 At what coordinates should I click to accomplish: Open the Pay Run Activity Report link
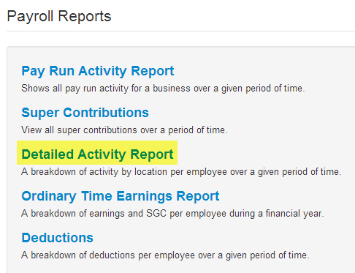(x=98, y=71)
